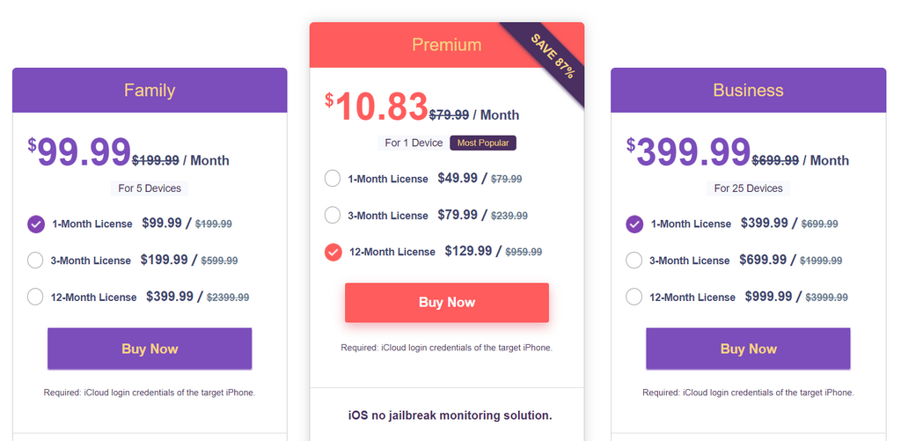Click the For 5 Devices label
Image resolution: width=901 pixels, height=441 pixels.
(150, 188)
